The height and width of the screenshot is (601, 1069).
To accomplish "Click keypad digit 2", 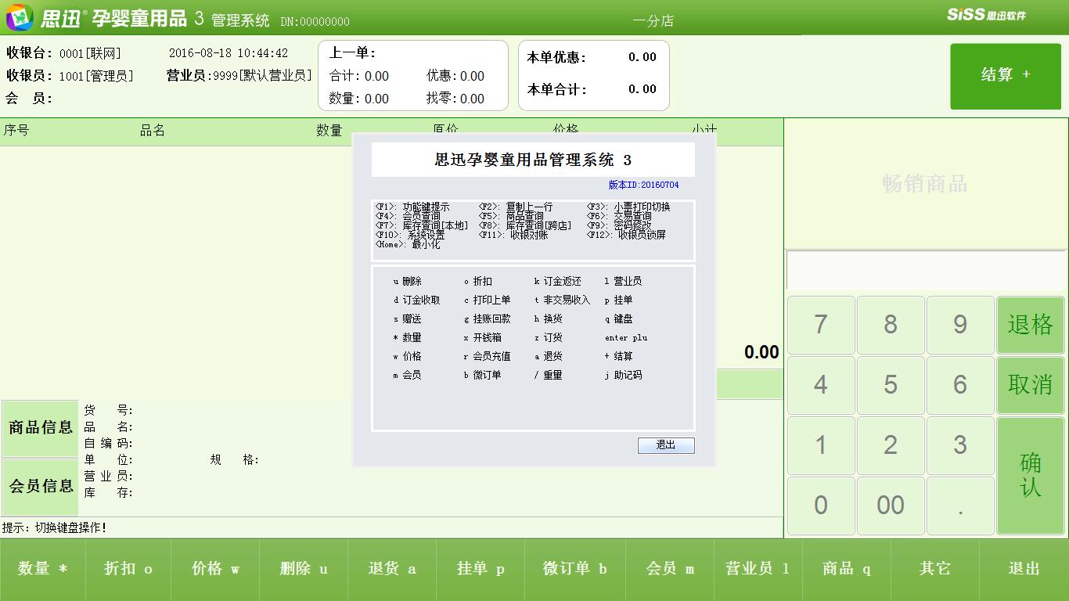I will [891, 445].
